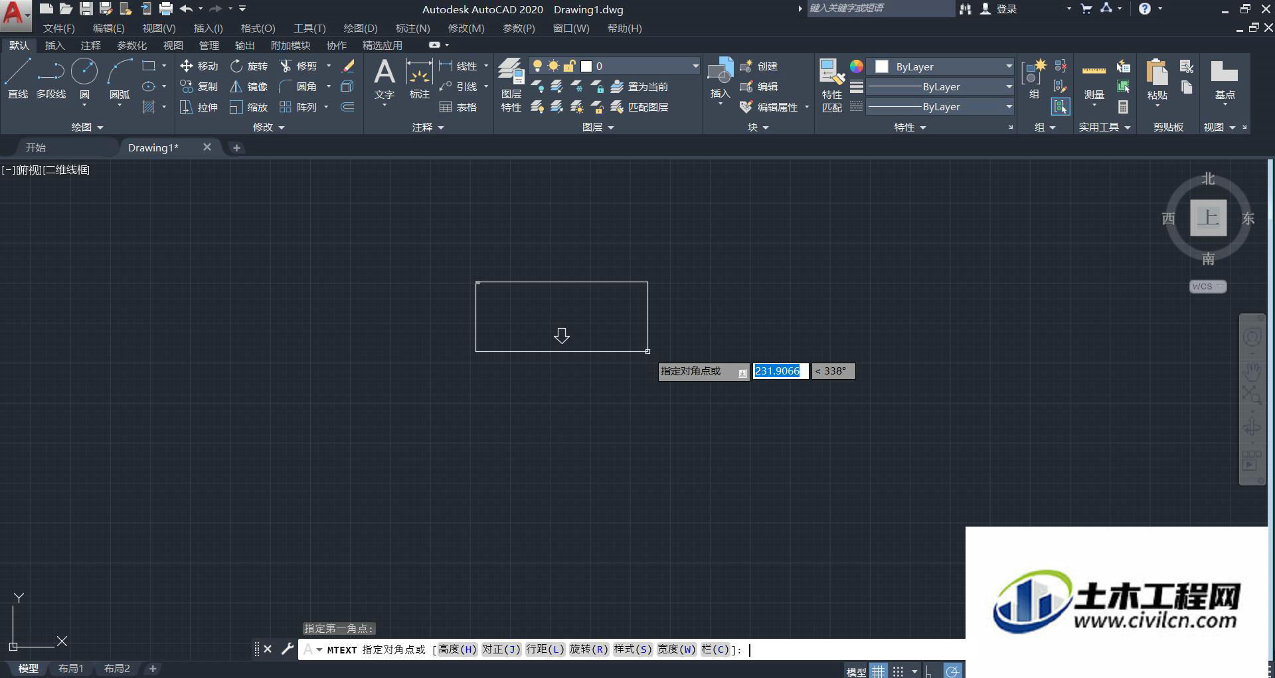Open the ByLayer color dropdown
The height and width of the screenshot is (678, 1275).
point(1009,66)
